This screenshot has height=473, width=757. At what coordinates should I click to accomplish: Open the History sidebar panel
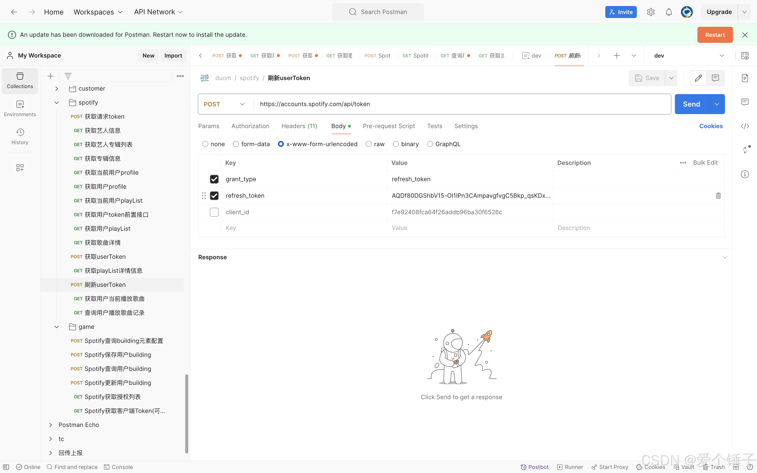click(x=20, y=136)
